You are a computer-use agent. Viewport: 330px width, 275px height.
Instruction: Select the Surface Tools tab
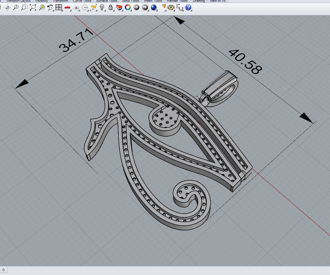point(107,1)
